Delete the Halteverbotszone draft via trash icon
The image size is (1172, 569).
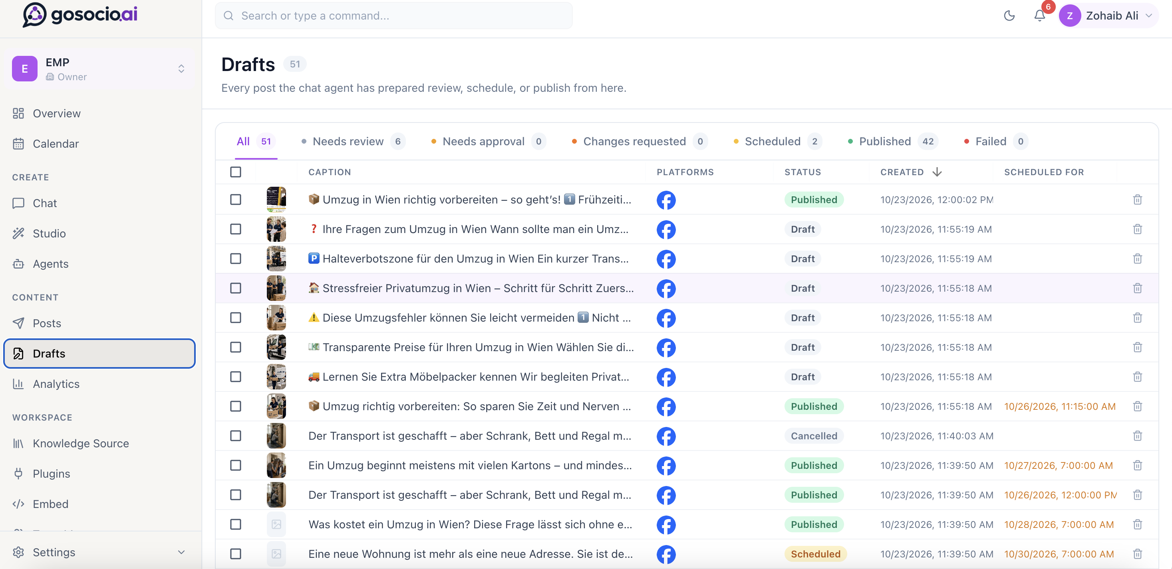pyautogui.click(x=1137, y=259)
